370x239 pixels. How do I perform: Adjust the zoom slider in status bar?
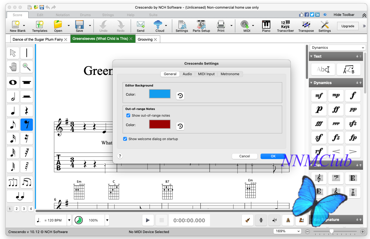click(x=332, y=231)
